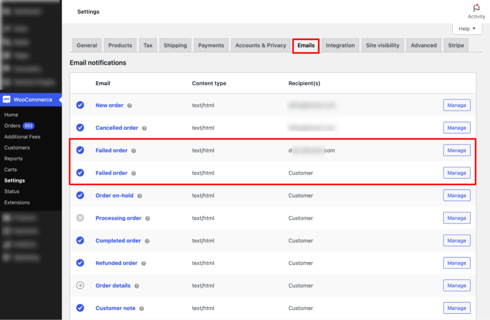The image size is (490, 320).
Task: Select Status in the WooCommerce sidebar
Action: (11, 191)
